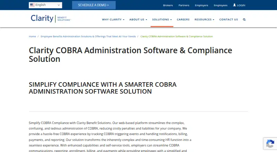Screen dimensions: 277x152
Task: Go to Home via breadcrumb
Action: (32, 37)
